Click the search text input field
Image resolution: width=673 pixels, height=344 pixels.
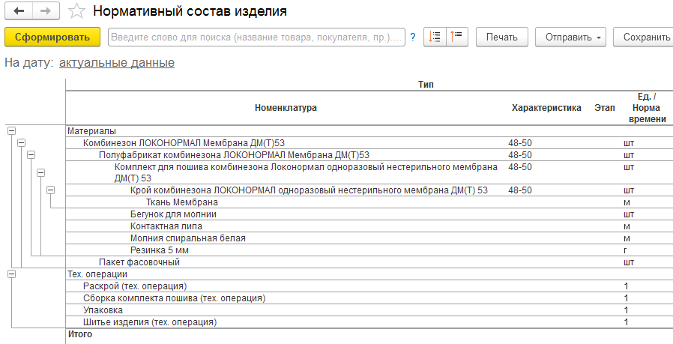click(256, 37)
